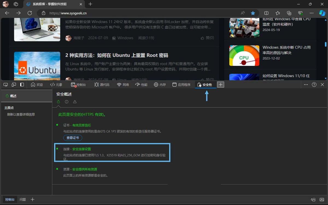Viewport: 328px width, 205px height.
Task: Click 主源点 heading in sidebar
Action: click(x=9, y=108)
